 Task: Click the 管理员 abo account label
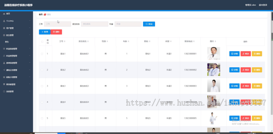coord(250,5)
